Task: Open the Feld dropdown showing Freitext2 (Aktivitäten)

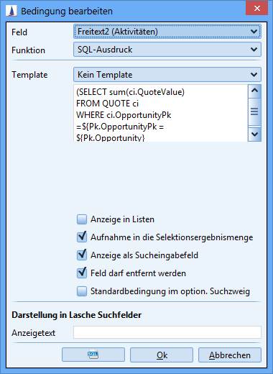Action: click(167, 32)
